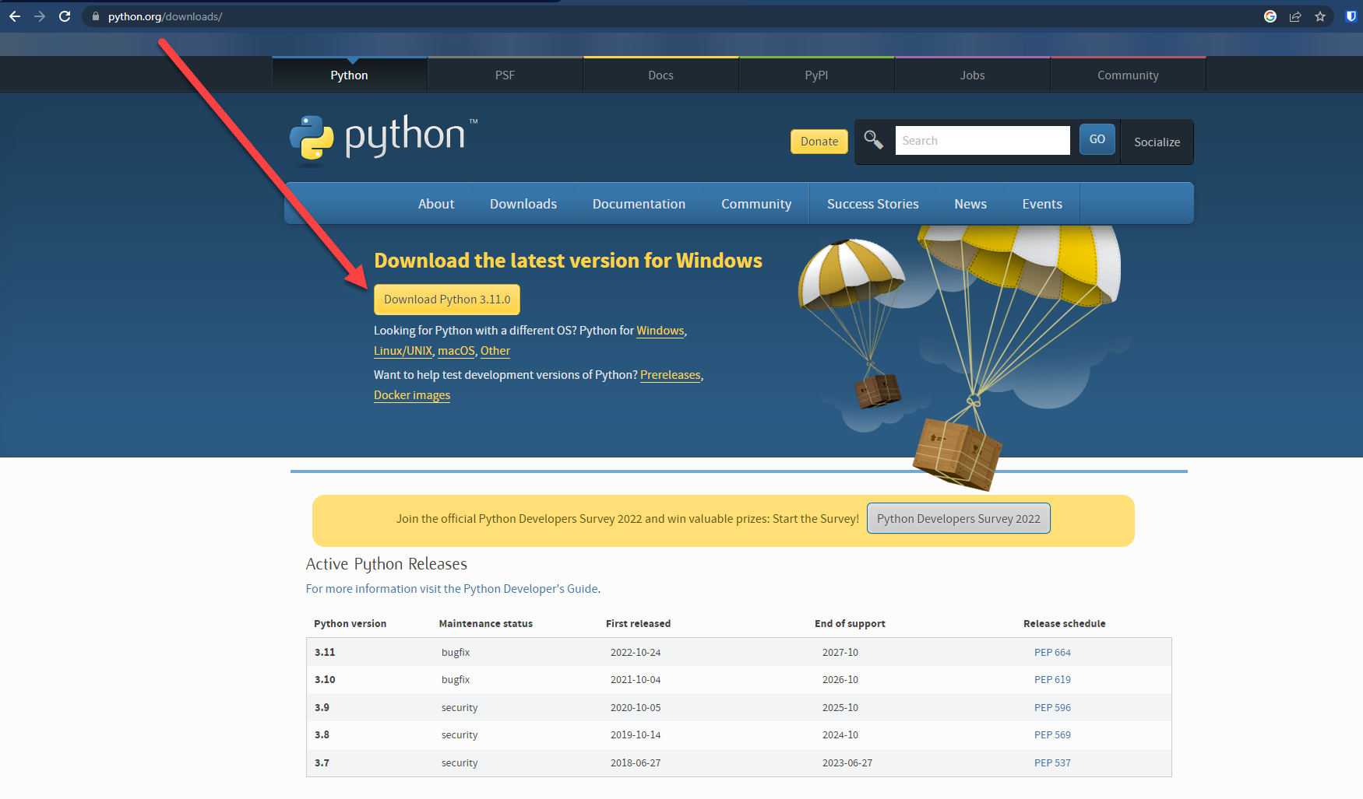Click the Python logo

click(x=383, y=140)
